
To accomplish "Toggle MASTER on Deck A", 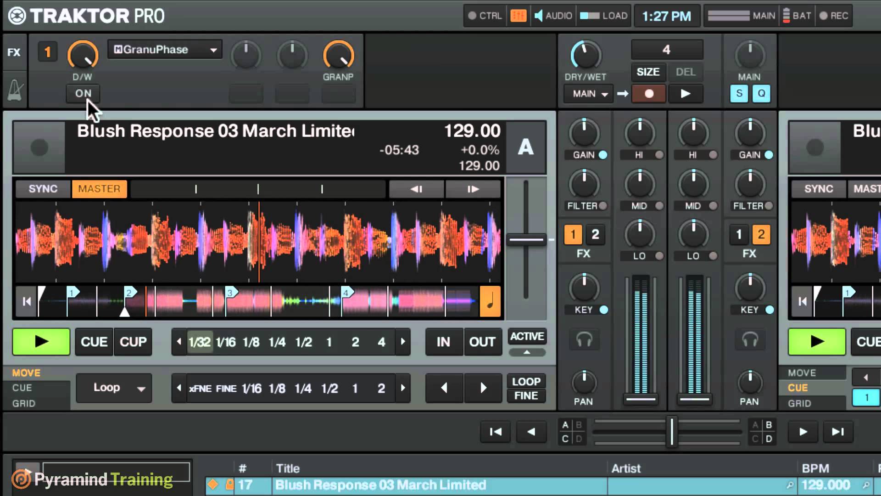I will (99, 189).
